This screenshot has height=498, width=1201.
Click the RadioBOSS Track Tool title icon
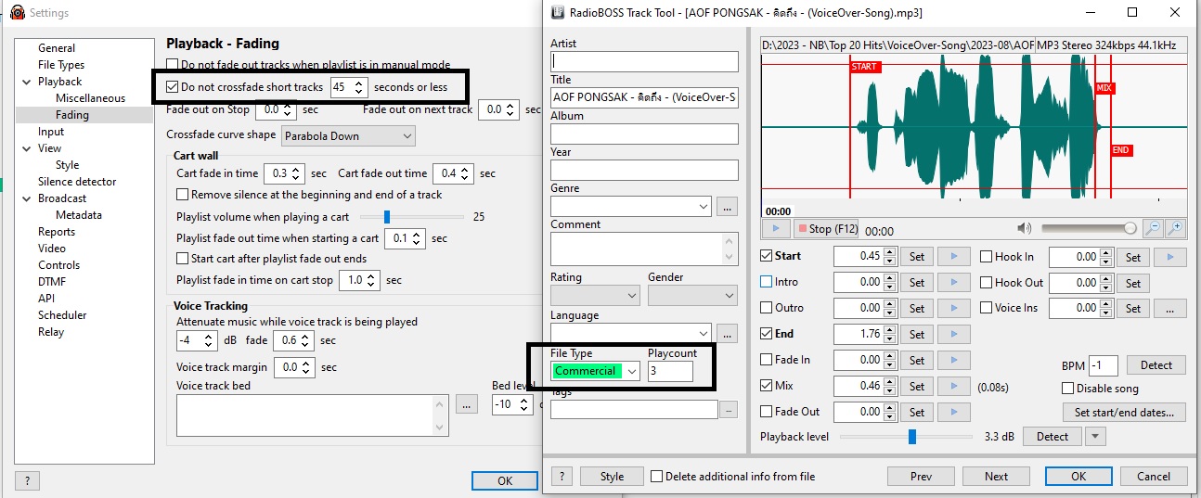(x=558, y=13)
